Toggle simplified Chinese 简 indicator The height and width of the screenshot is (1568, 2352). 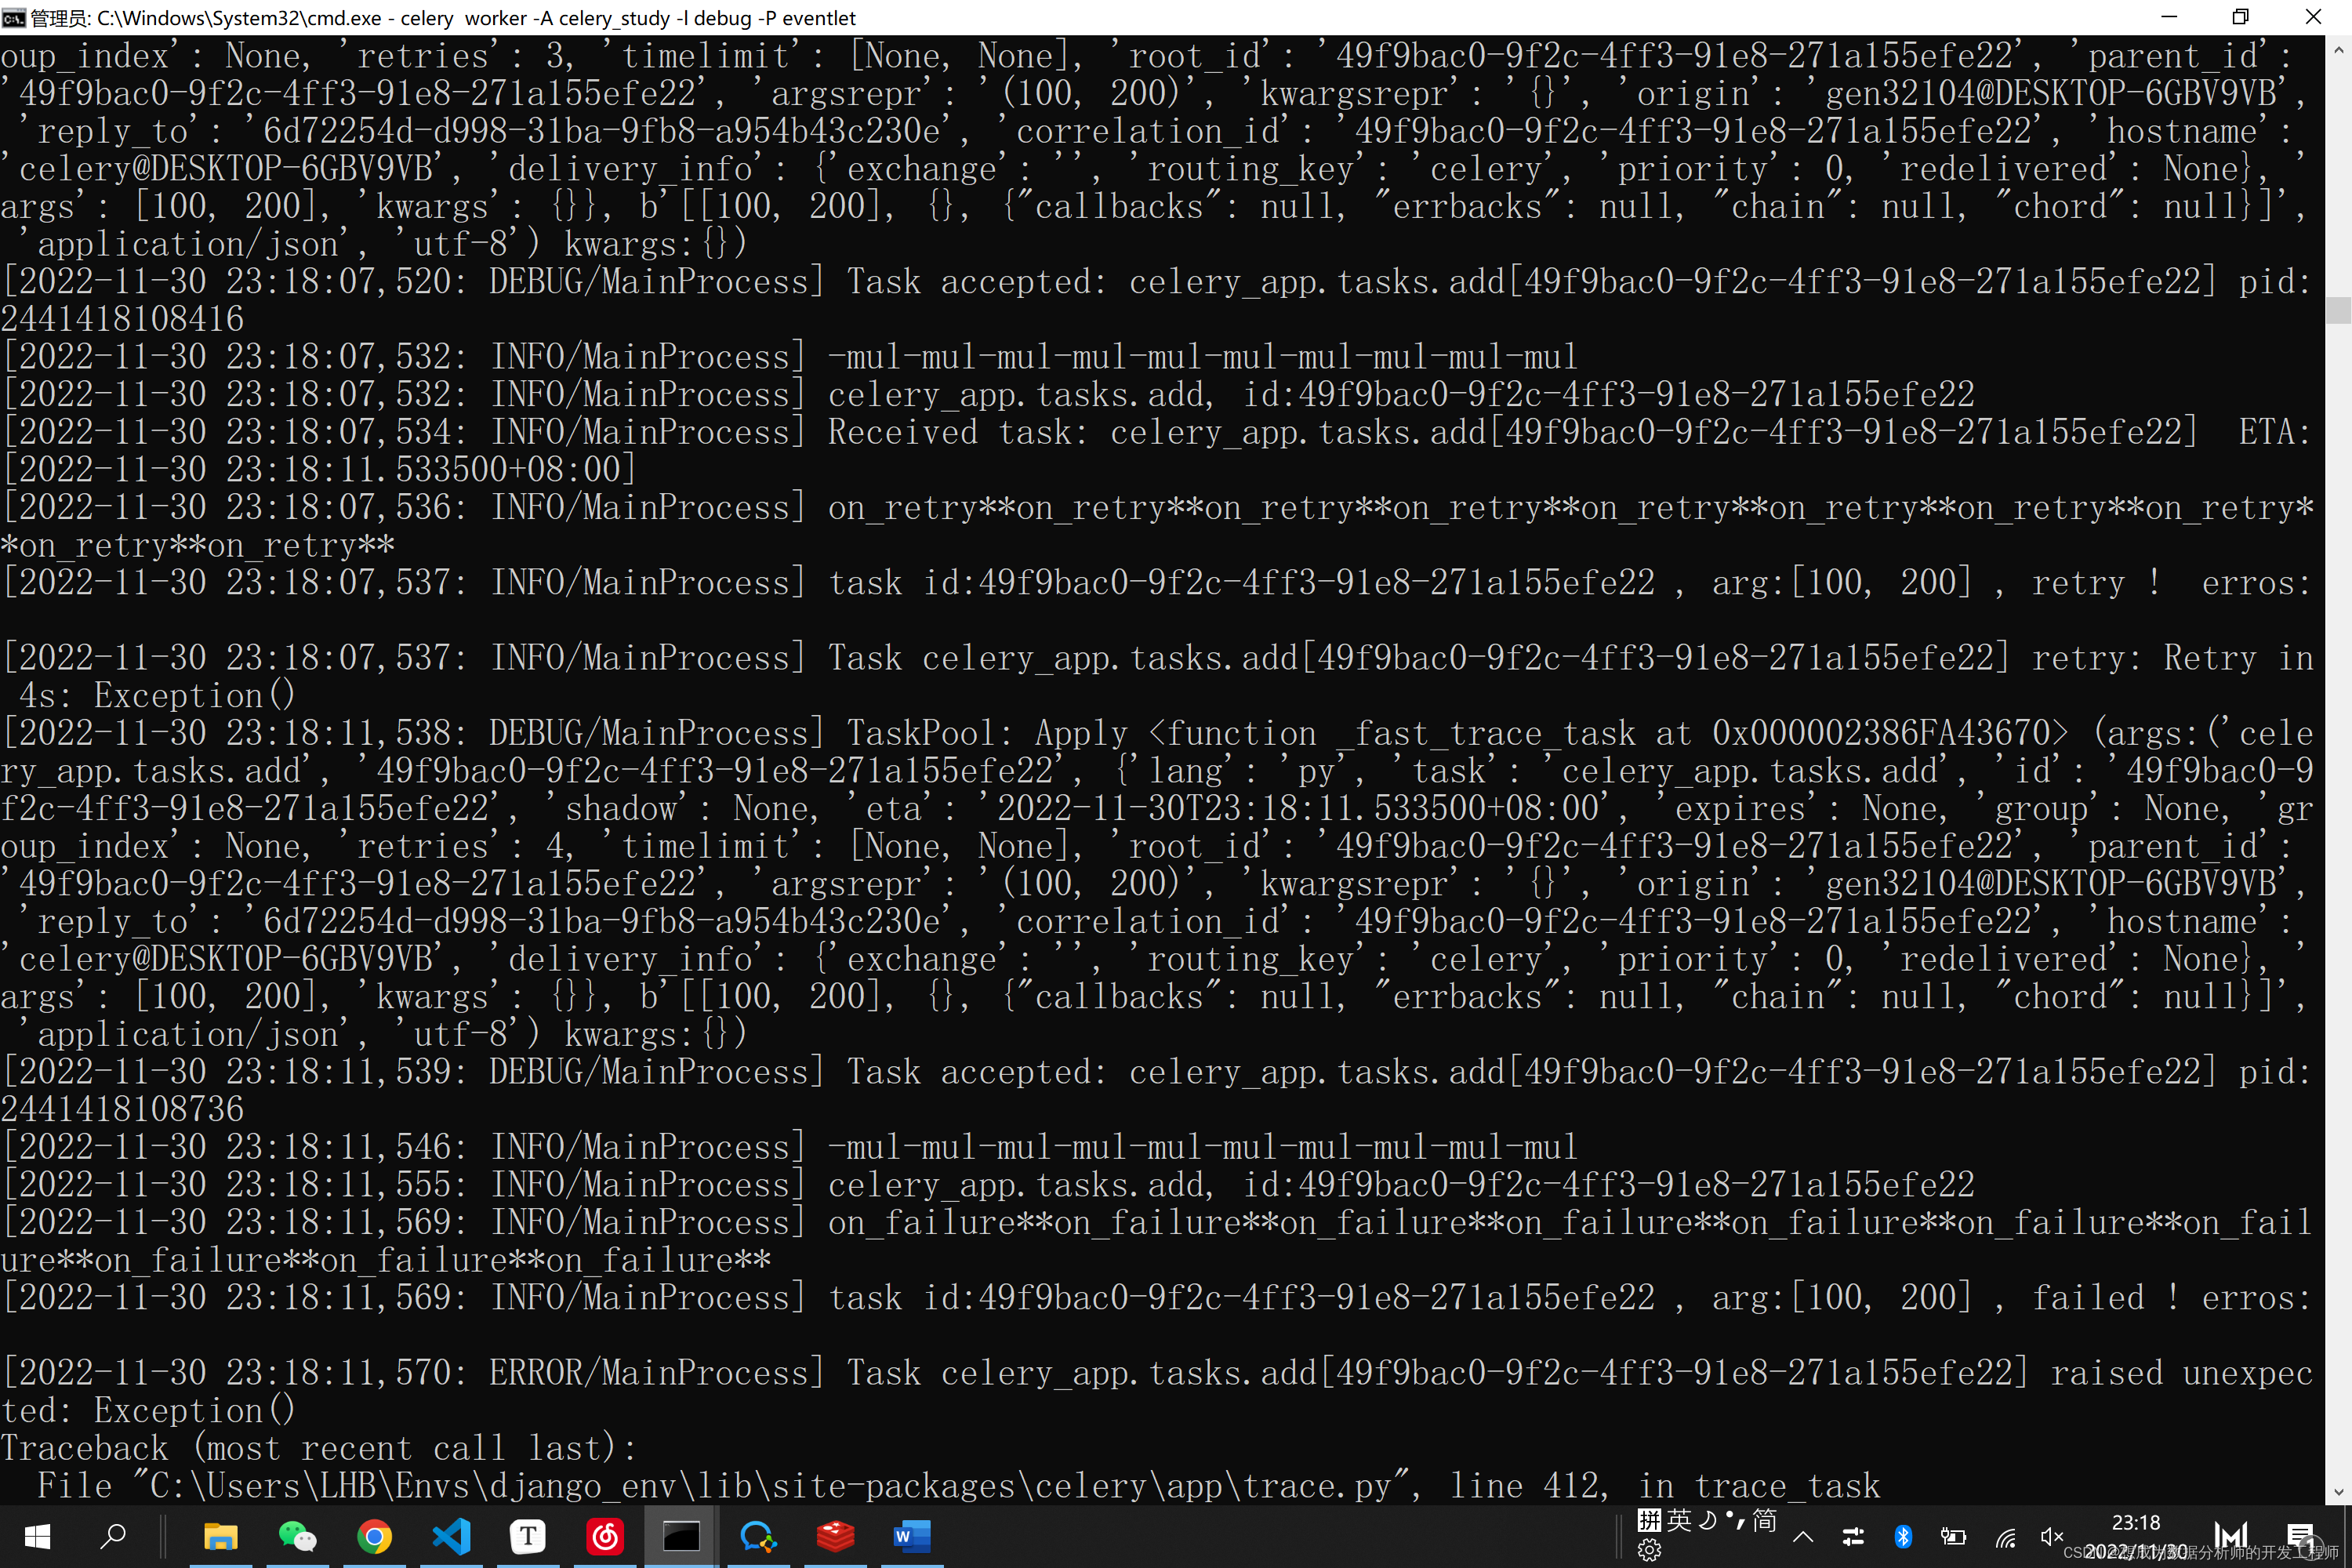[x=1765, y=1521]
